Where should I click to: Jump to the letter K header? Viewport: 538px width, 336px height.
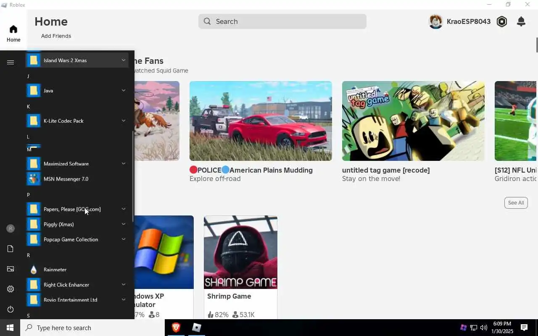[28, 107]
